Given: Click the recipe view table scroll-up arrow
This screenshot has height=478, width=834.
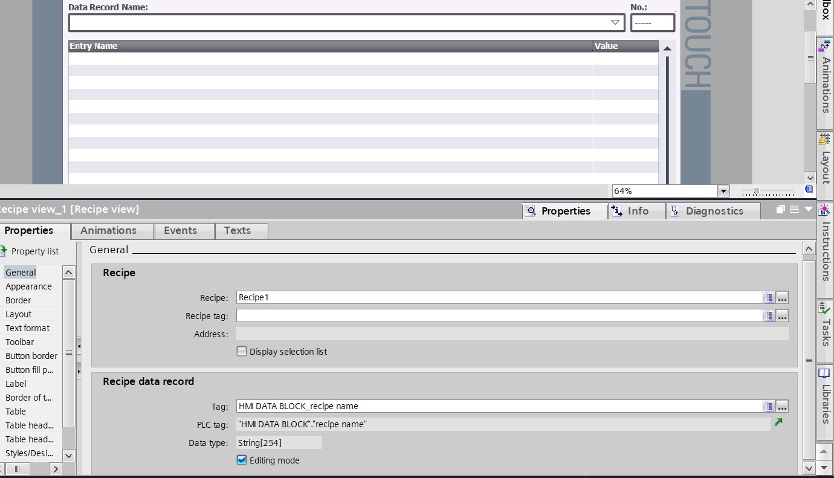Looking at the screenshot, I should [x=667, y=48].
